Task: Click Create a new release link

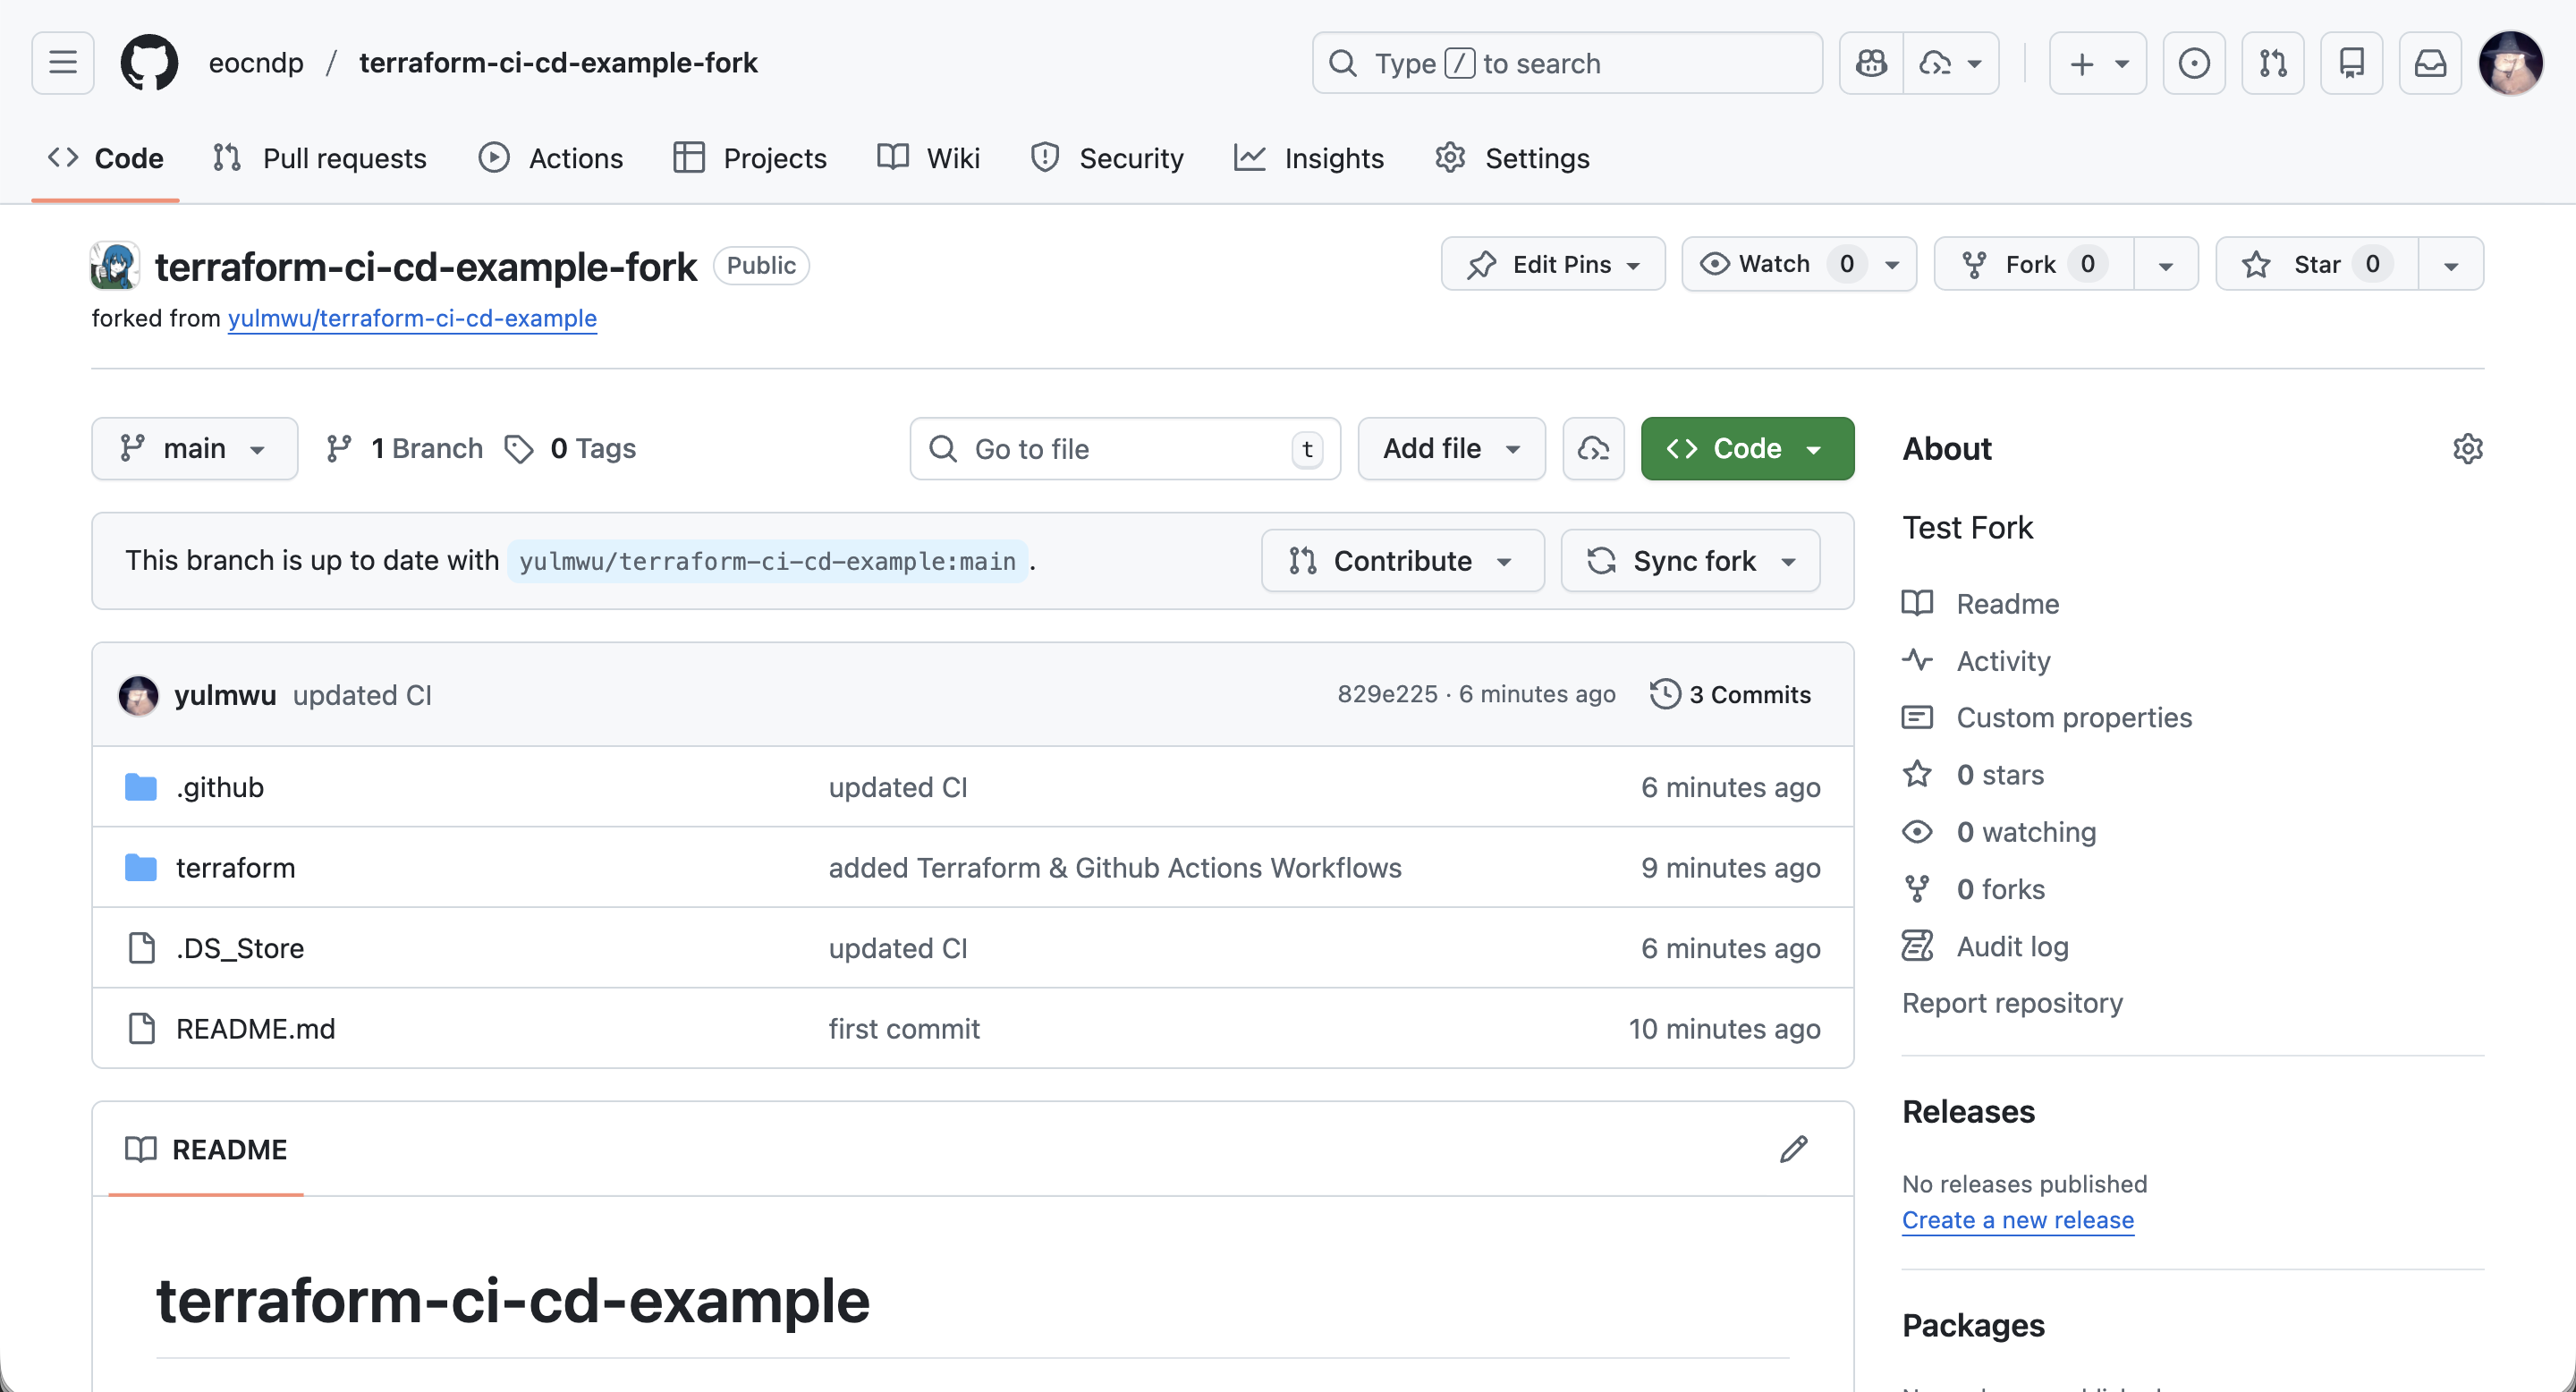Action: tap(2017, 1220)
